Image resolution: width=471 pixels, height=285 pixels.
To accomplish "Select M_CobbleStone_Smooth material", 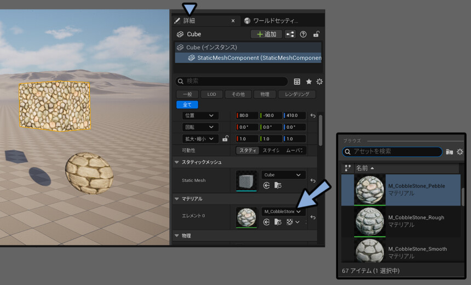I will (401, 250).
